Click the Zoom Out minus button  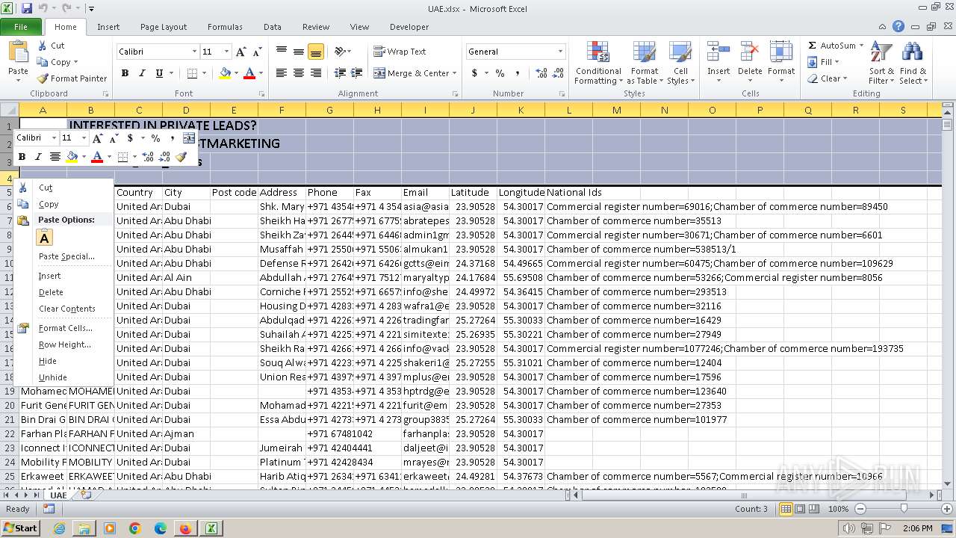(x=860, y=509)
